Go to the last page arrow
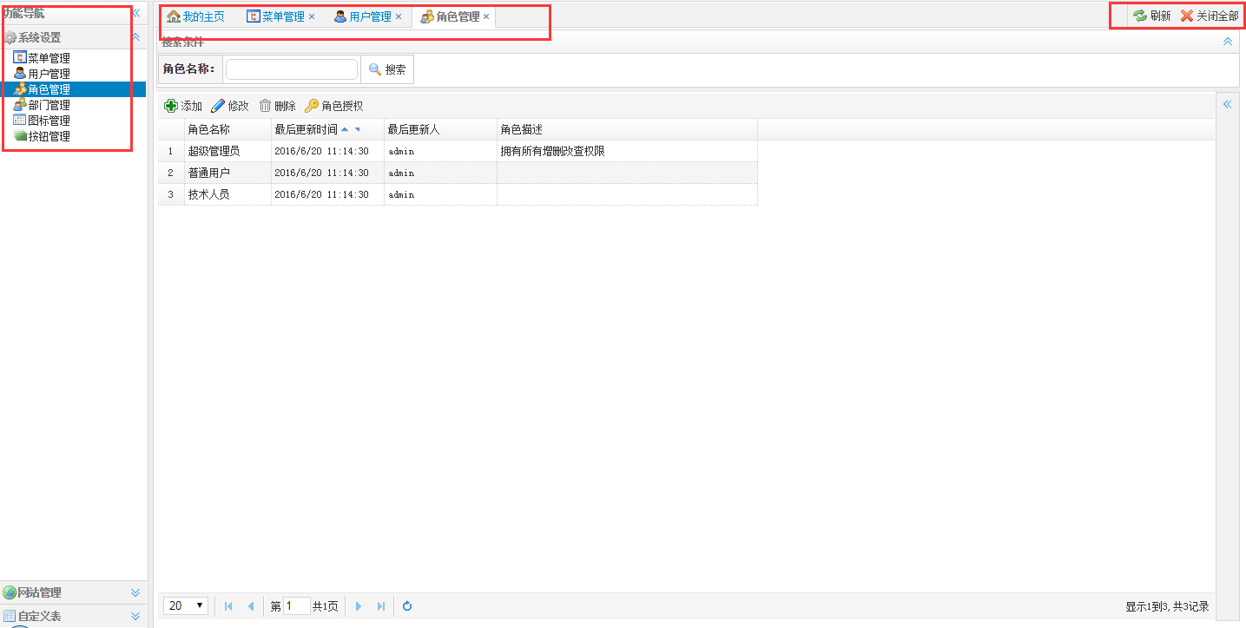 pyautogui.click(x=380, y=606)
